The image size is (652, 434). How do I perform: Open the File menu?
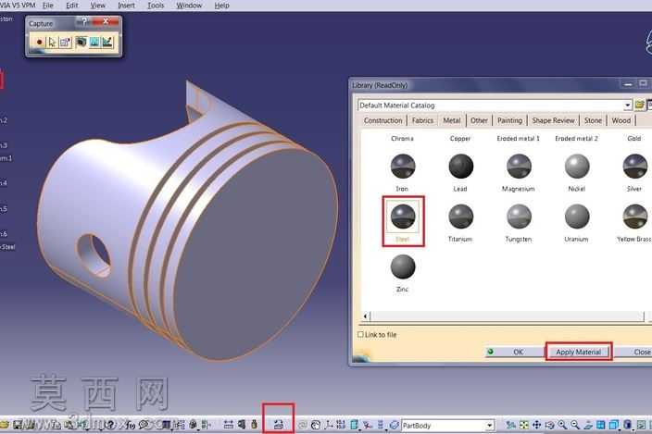pos(48,6)
